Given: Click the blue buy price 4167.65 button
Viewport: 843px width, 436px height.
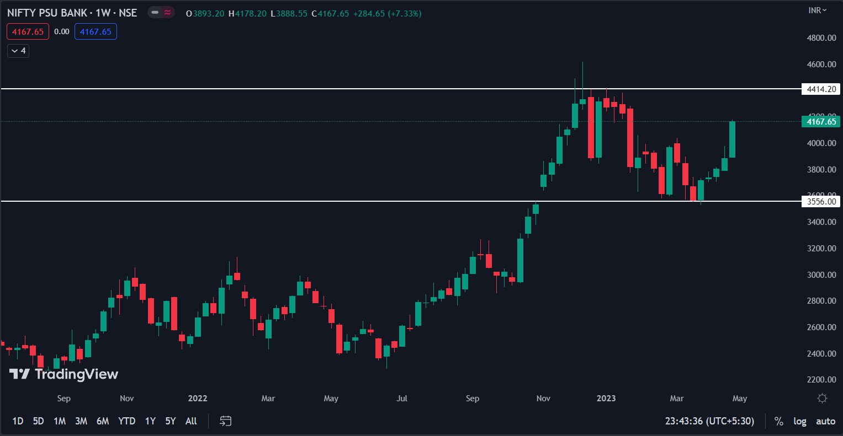Looking at the screenshot, I should [x=96, y=31].
